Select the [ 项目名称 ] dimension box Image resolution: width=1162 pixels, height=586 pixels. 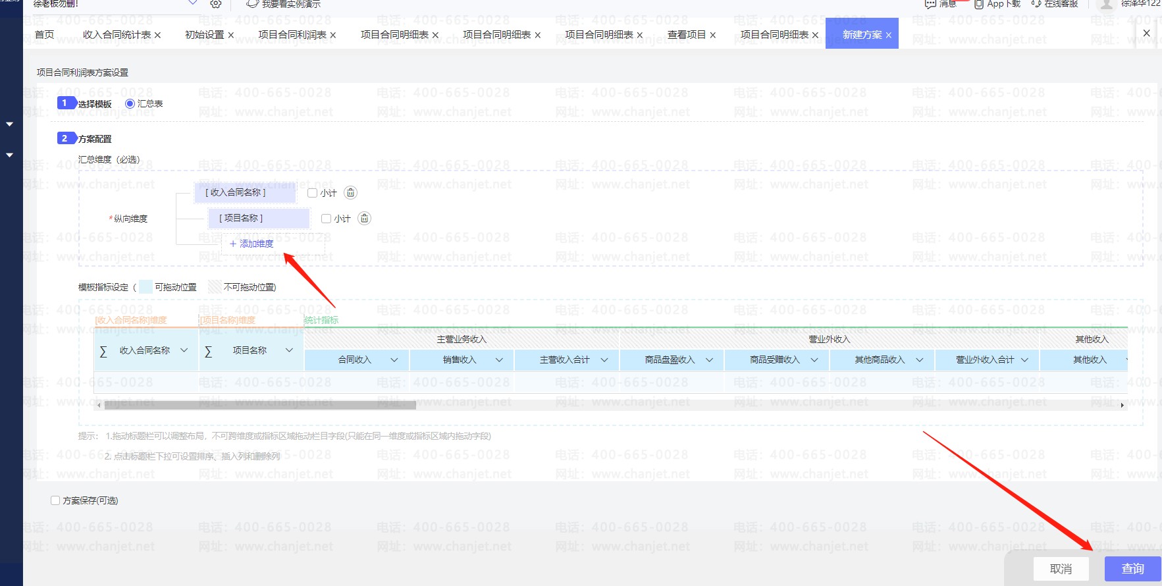259,218
